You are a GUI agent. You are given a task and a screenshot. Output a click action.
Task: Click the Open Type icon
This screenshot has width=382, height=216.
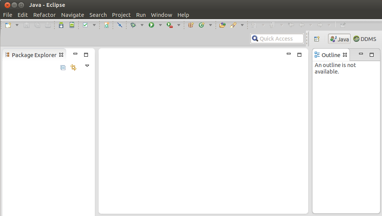tap(223, 25)
